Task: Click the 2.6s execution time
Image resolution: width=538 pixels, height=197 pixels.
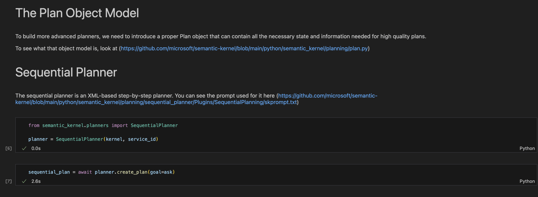Action: coord(36,181)
